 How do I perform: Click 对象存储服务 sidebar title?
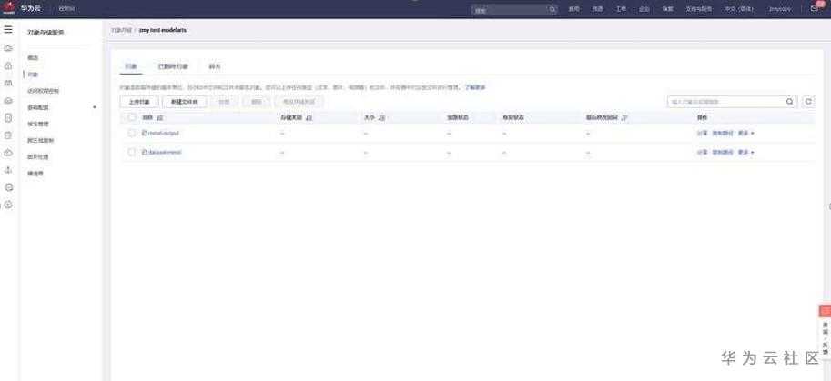(x=46, y=33)
